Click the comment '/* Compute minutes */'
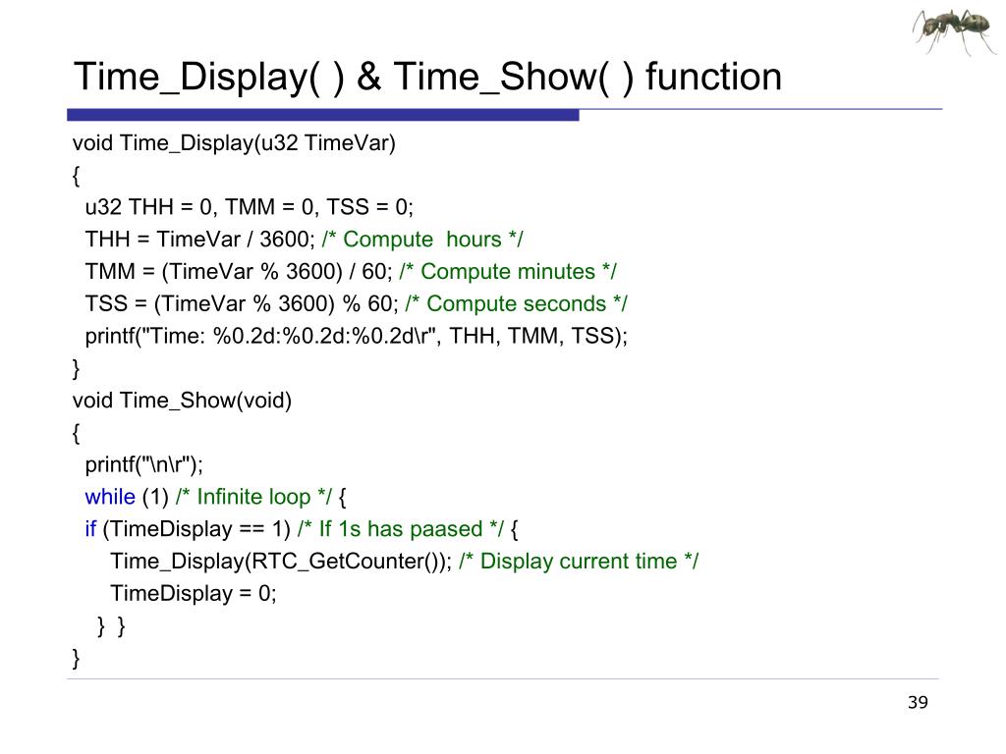 [508, 272]
